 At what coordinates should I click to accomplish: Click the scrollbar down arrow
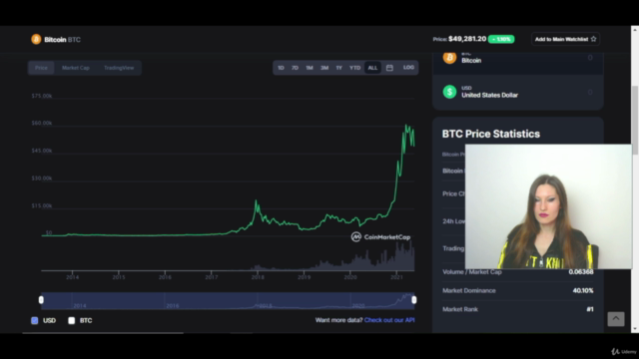point(635,329)
